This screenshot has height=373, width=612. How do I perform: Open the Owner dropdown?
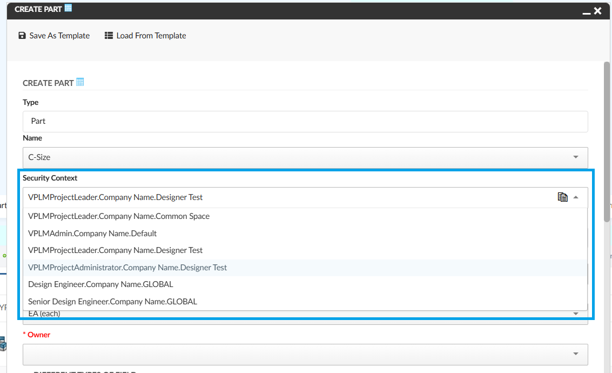tap(305, 354)
